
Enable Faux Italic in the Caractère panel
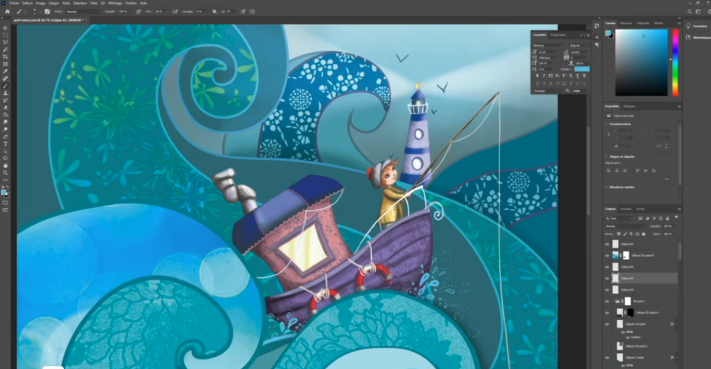pos(543,76)
